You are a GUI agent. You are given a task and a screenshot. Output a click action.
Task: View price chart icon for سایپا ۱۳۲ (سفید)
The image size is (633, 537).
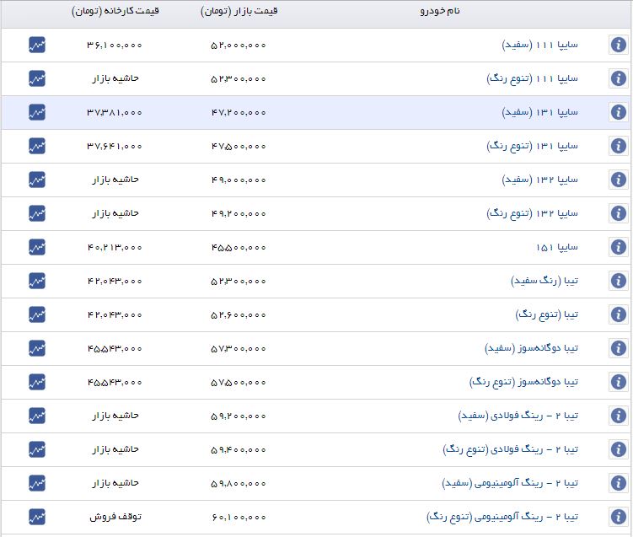pos(36,180)
